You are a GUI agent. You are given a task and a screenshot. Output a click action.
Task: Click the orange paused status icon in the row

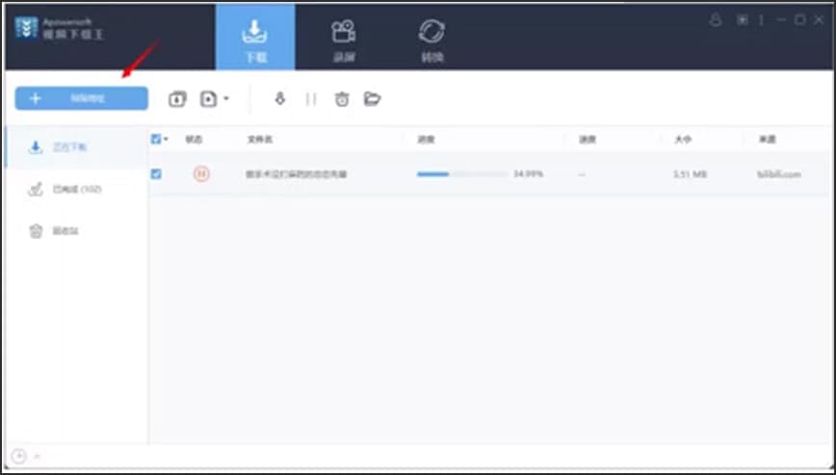pos(201,173)
